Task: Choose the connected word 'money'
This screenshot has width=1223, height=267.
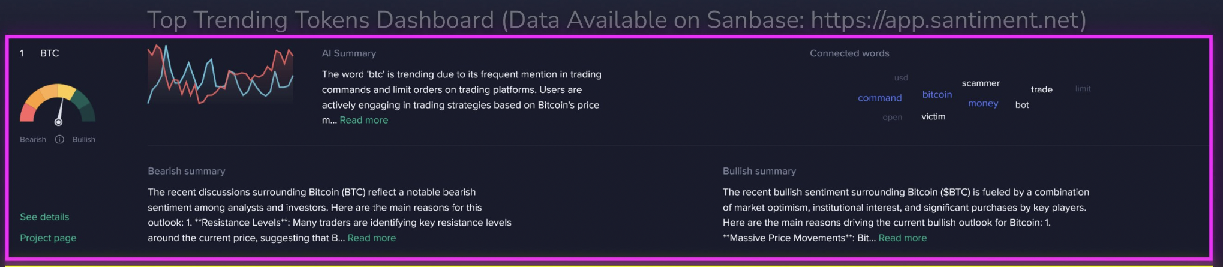Action: 983,103
